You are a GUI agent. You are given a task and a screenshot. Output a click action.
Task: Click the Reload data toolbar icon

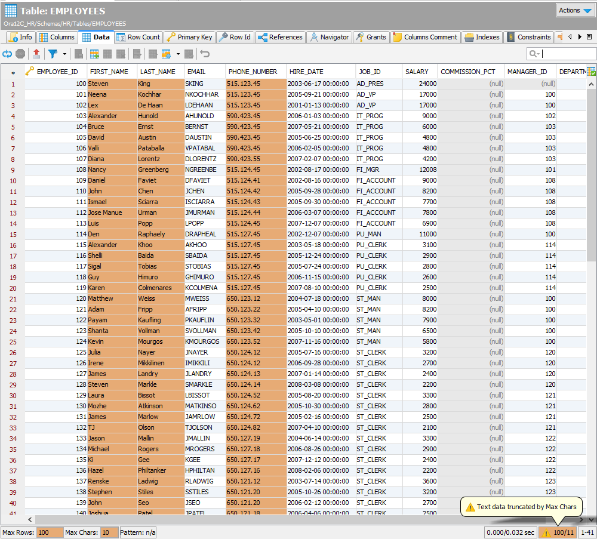coord(7,54)
